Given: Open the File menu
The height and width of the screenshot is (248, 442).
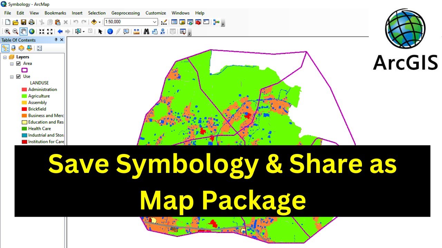Looking at the screenshot, I should tap(8, 13).
